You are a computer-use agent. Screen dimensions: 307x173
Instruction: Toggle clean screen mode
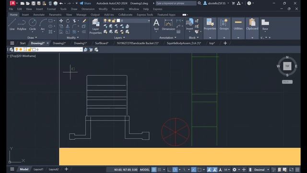pos(292,170)
